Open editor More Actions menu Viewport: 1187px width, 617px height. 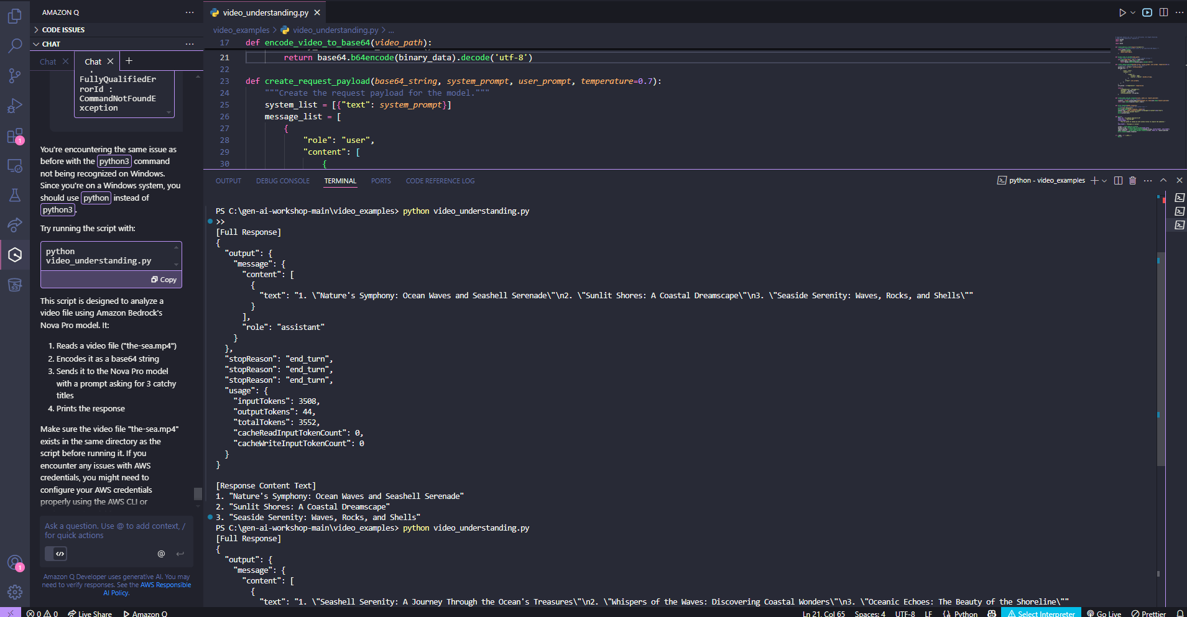point(1179,12)
